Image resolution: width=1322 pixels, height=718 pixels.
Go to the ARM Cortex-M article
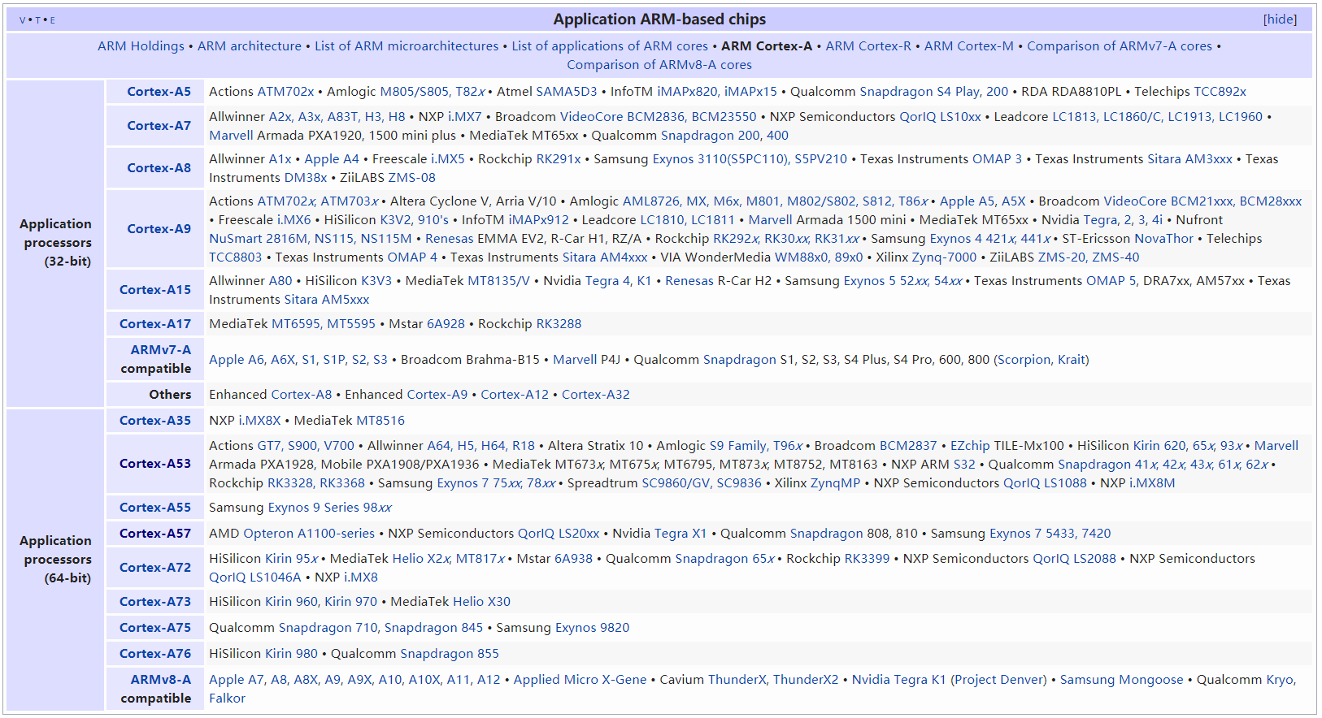[969, 46]
